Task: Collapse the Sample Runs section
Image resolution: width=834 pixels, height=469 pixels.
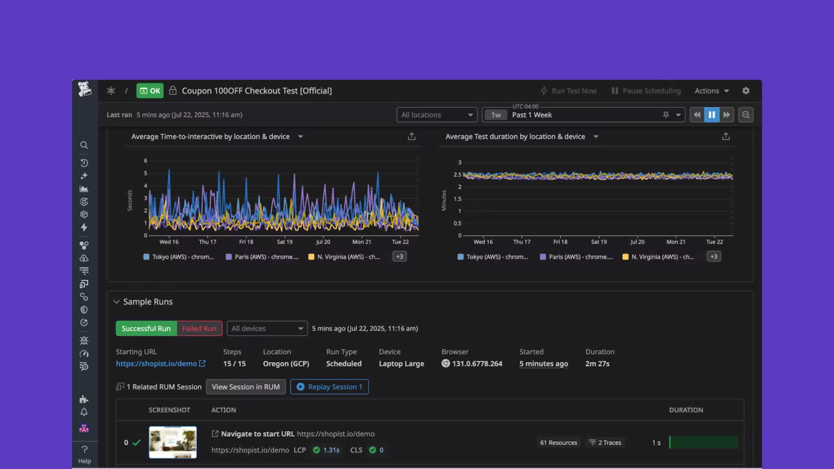Action: 116,302
